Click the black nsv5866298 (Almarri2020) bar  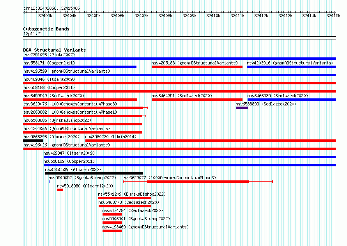click(33, 141)
